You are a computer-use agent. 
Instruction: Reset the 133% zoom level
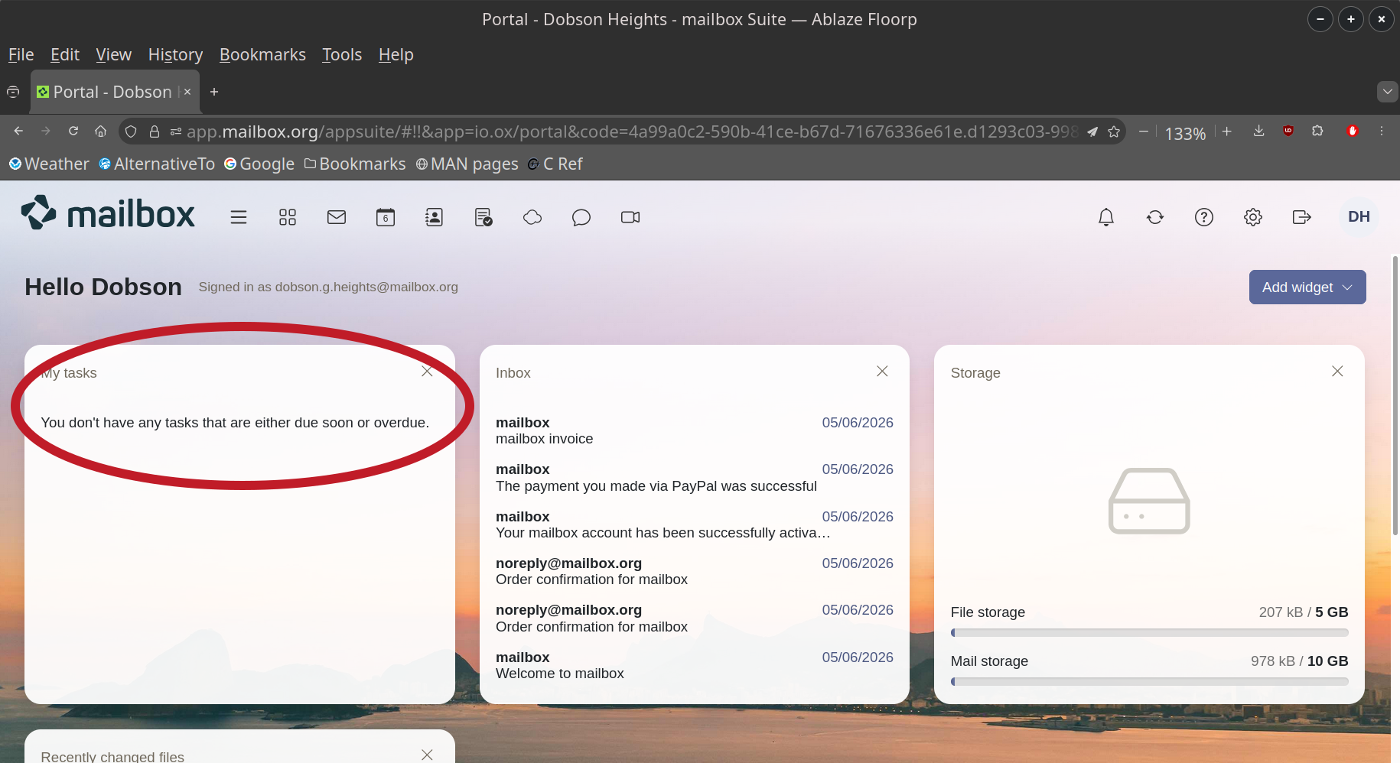click(1185, 133)
